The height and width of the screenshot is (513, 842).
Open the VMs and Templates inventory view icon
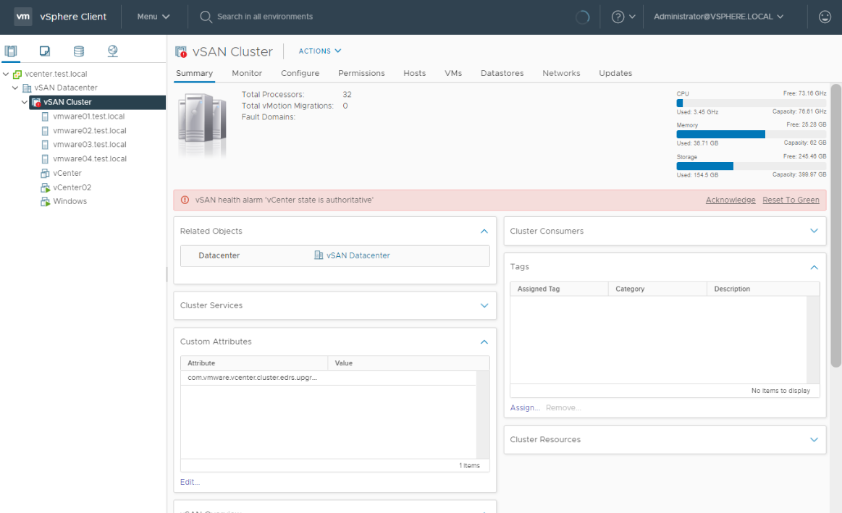point(45,51)
